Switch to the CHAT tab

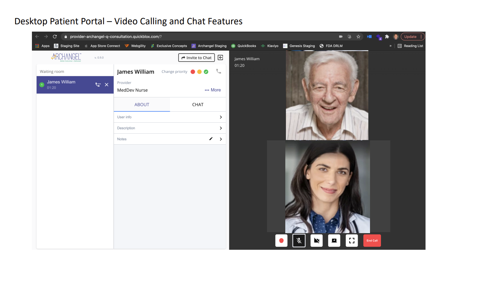[198, 104]
